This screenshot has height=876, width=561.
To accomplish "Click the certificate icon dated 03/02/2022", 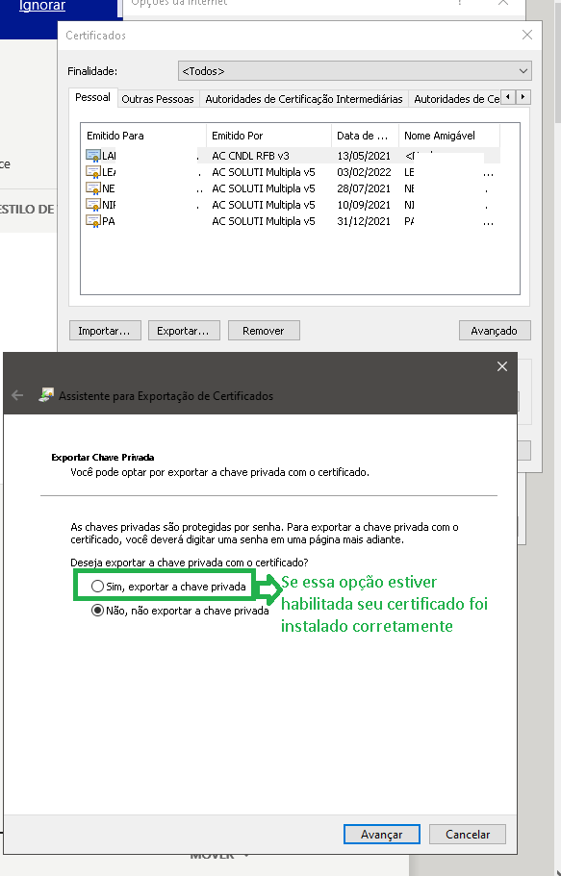I will pyautogui.click(x=92, y=172).
